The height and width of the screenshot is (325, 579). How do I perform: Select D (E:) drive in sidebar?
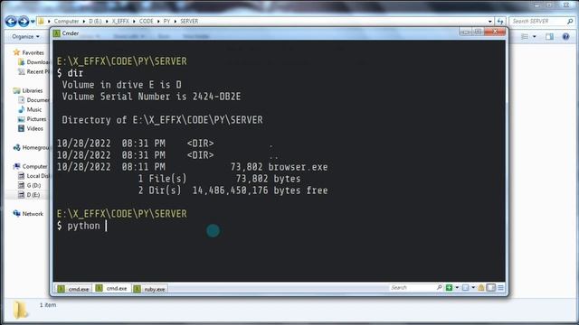coord(33,195)
